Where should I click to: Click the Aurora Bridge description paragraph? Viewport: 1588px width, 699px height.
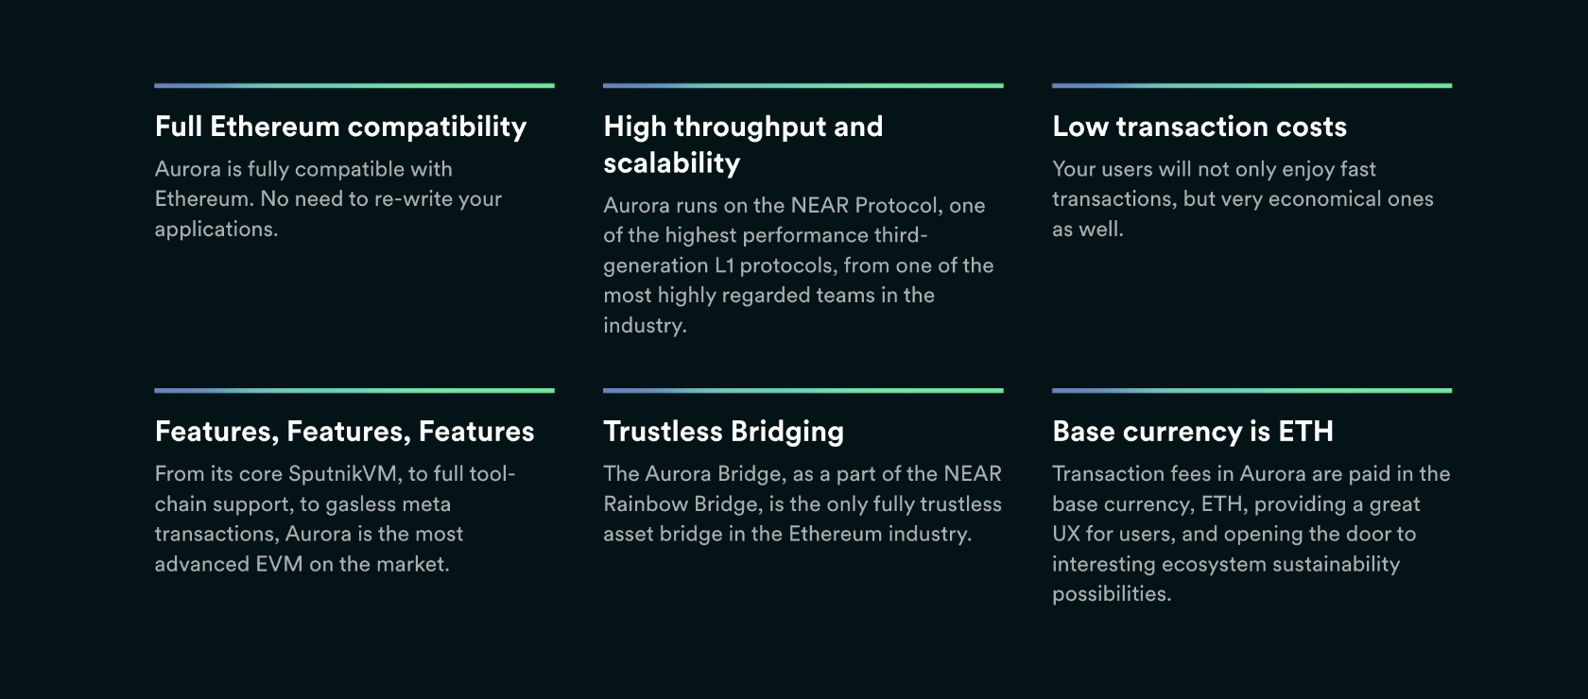coord(803,504)
